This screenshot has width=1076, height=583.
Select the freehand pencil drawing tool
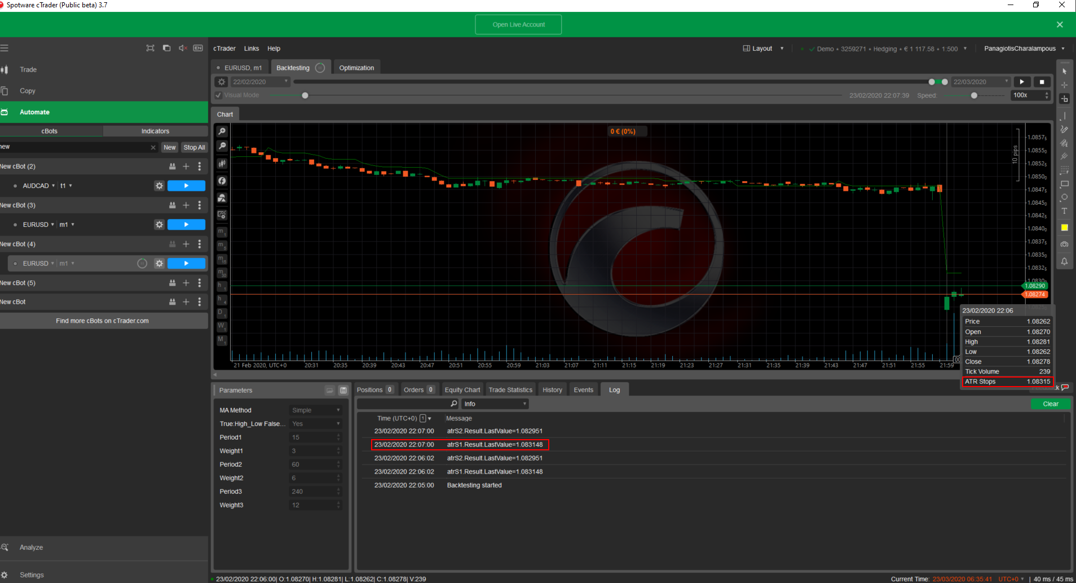(x=1064, y=130)
